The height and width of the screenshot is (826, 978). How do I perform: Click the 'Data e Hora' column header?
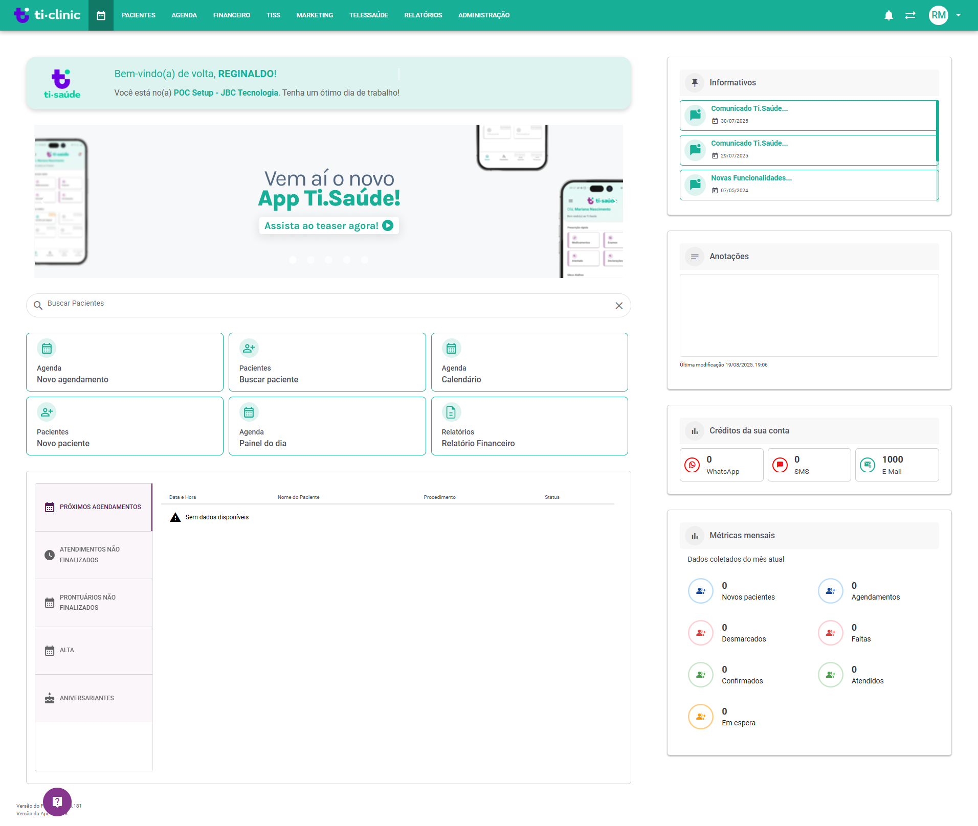(183, 497)
